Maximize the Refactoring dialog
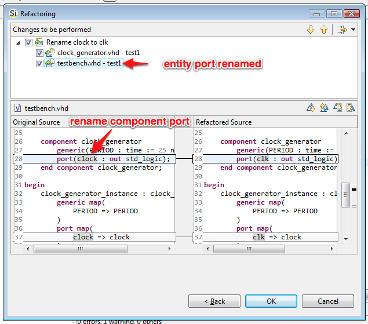This screenshot has width=368, height=324. point(334,14)
